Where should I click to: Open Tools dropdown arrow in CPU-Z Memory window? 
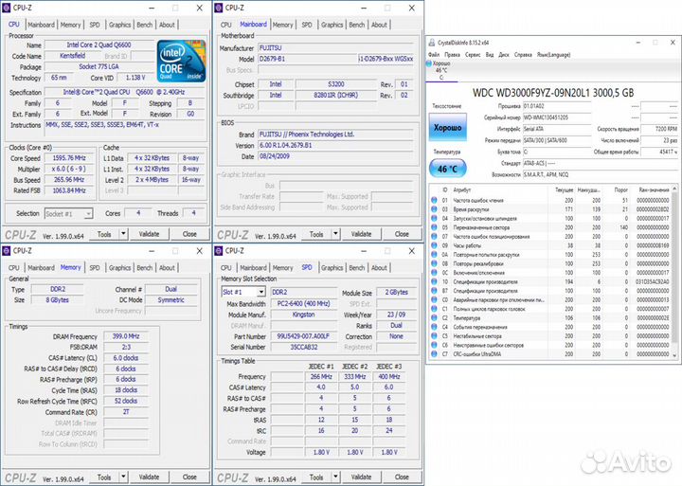click(x=123, y=477)
